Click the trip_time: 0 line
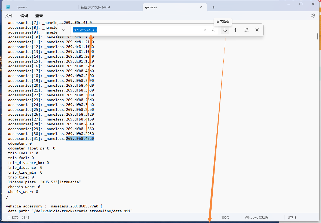 (21, 177)
